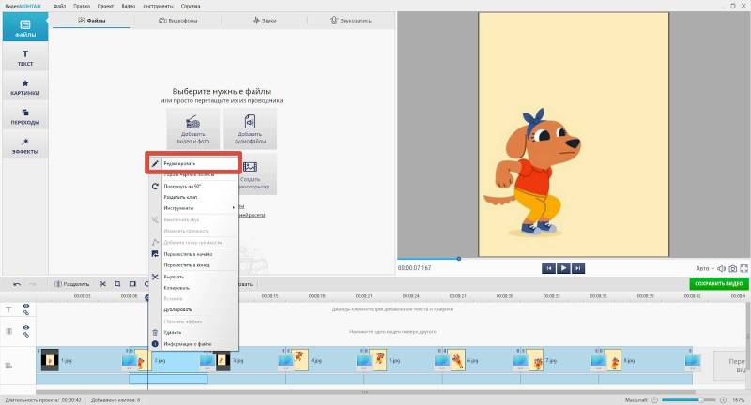Image resolution: width=751 pixels, height=405 pixels.
Task: Click the redo arrow in the timeline toolbar
Action: [x=32, y=284]
